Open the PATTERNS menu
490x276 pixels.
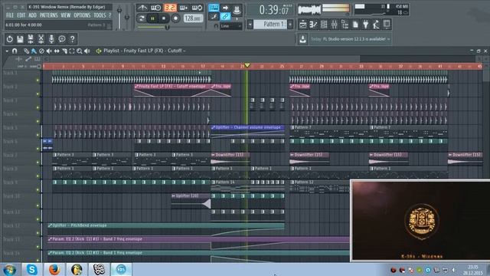point(48,15)
